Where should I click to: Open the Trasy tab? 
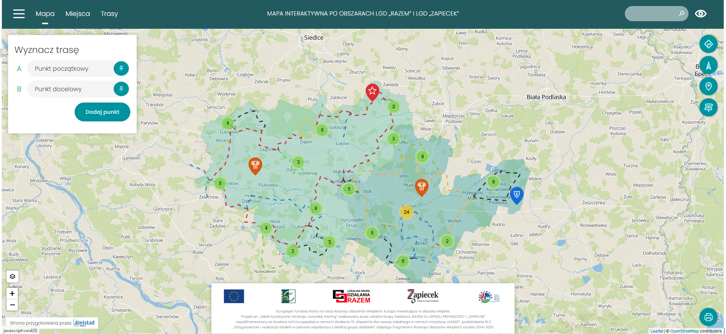[109, 14]
